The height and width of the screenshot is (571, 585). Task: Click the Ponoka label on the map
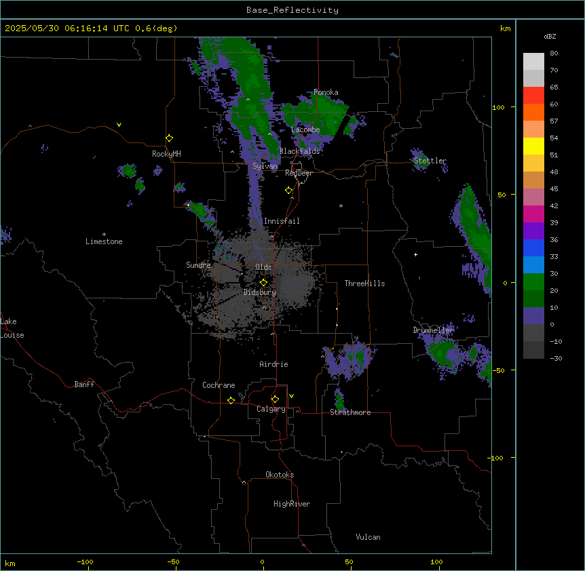326,92
